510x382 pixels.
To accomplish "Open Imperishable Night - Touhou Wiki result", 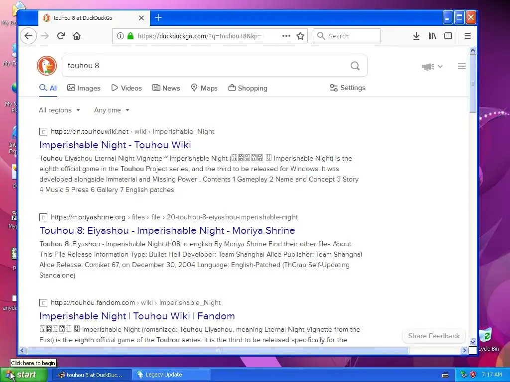I will [115, 145].
